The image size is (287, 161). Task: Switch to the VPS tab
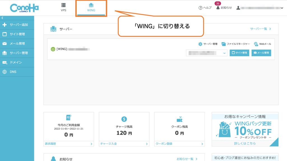tap(64, 7)
